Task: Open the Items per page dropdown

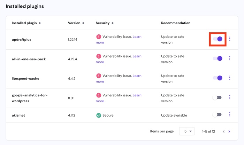Action: pos(187,131)
